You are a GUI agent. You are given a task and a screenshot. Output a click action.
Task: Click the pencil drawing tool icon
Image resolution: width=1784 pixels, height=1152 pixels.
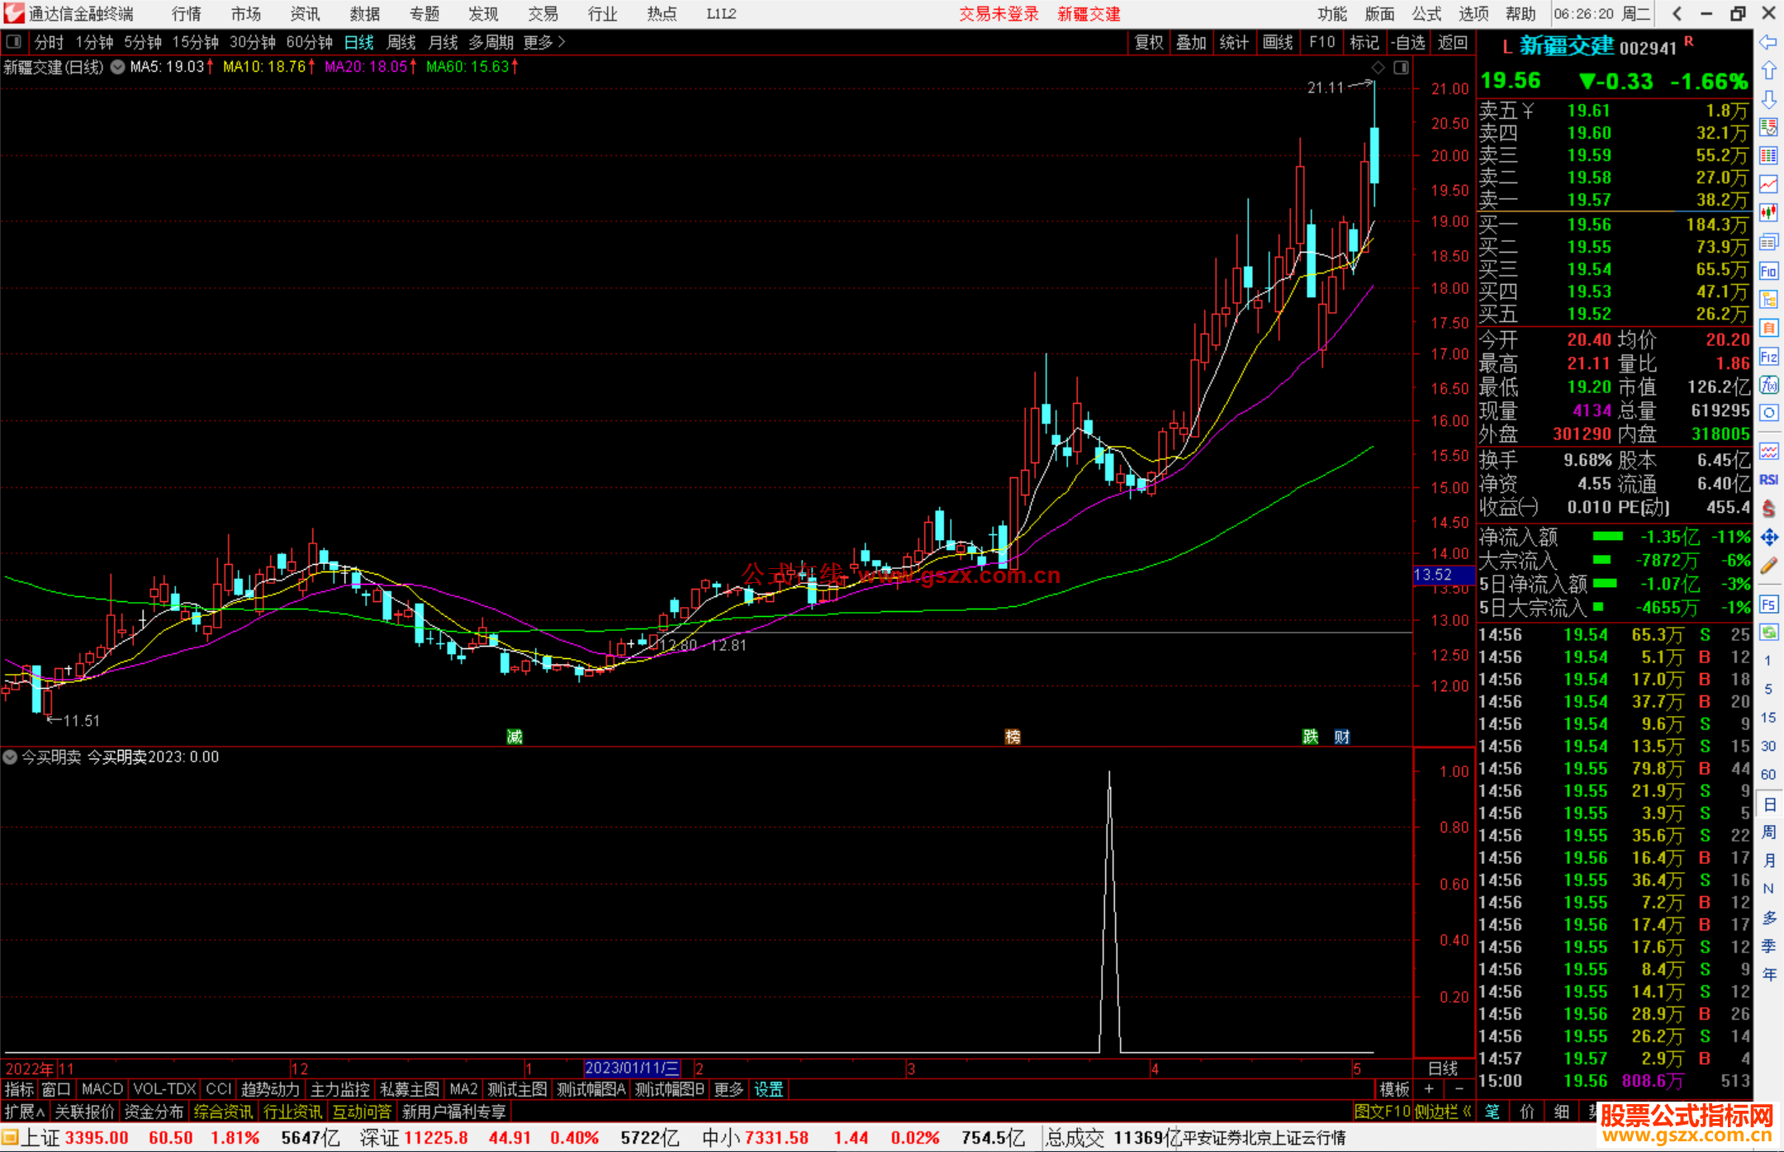(1768, 567)
